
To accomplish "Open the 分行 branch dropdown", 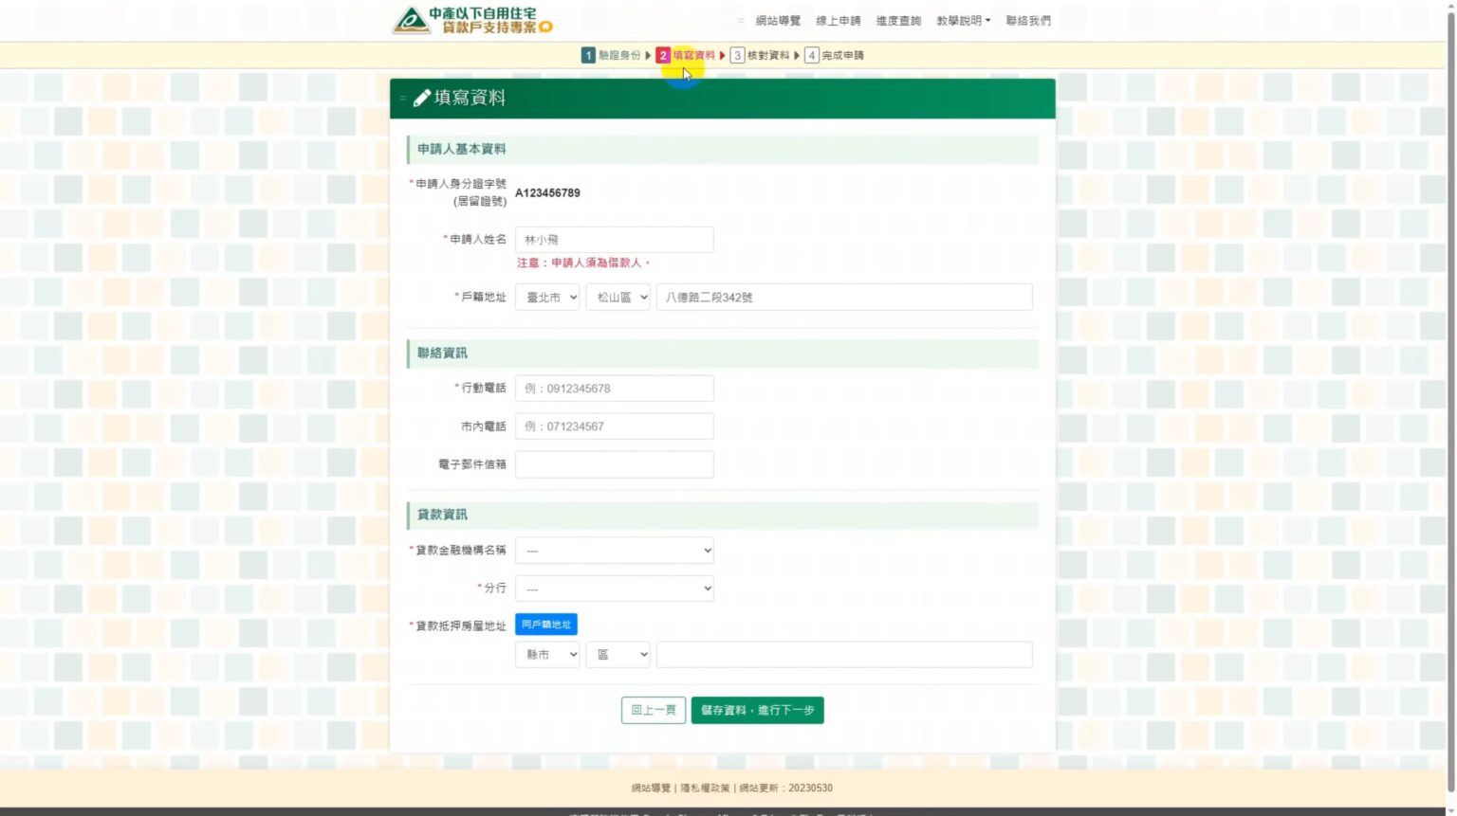I will coord(614,589).
